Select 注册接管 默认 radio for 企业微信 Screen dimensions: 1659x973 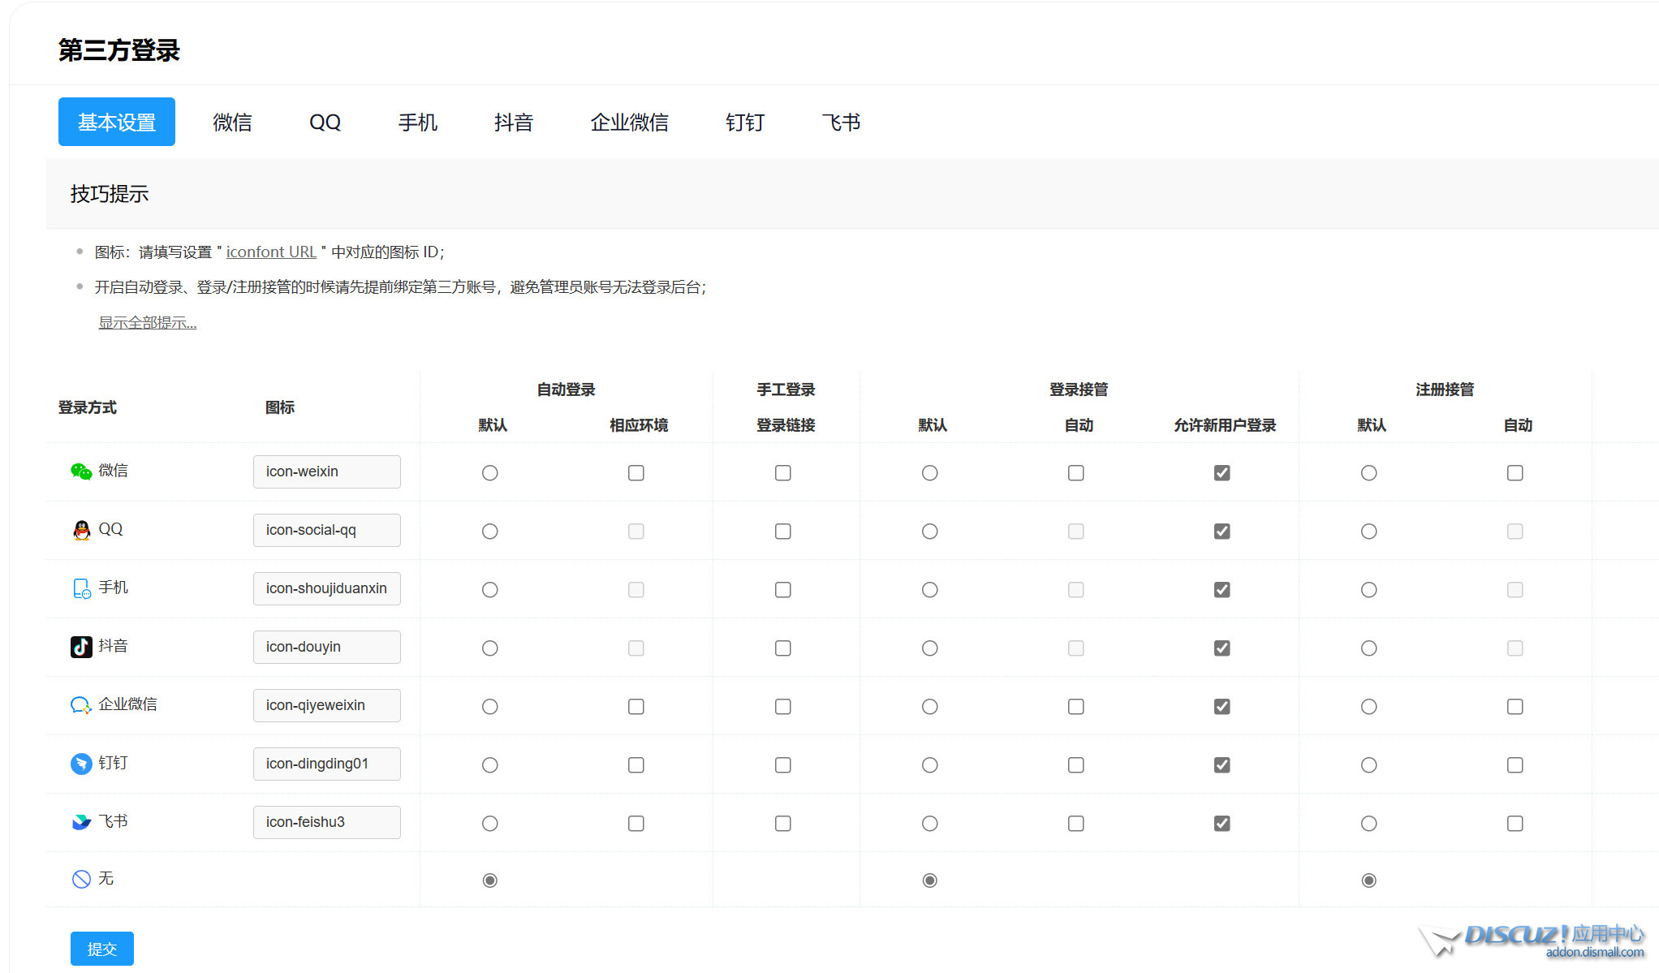(x=1368, y=706)
